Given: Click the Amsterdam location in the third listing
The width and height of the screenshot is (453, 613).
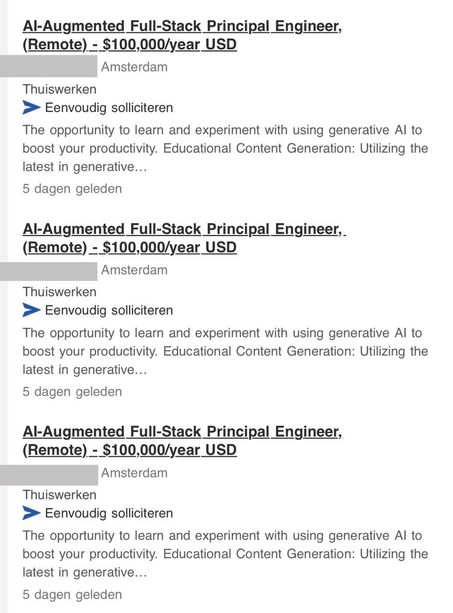Looking at the screenshot, I should coord(134,473).
